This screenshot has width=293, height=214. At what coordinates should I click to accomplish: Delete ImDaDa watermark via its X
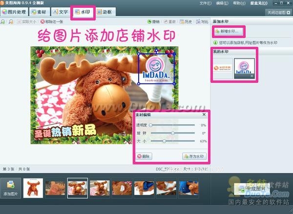(x=251, y=76)
